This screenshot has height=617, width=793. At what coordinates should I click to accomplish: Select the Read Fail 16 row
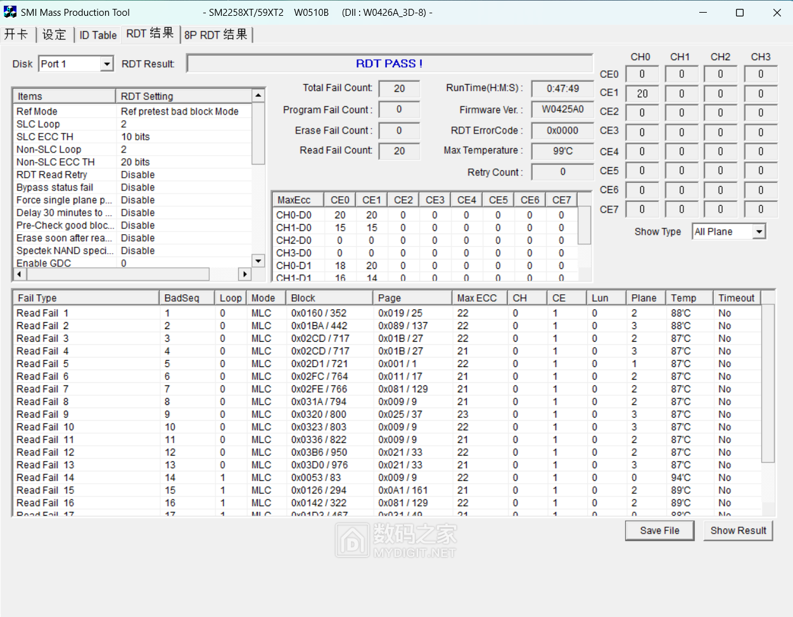tap(388, 503)
